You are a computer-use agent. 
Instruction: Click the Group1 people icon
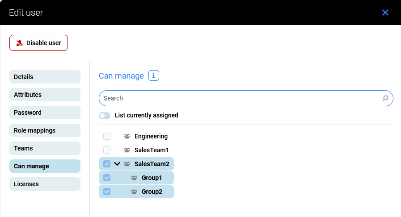[x=134, y=178]
